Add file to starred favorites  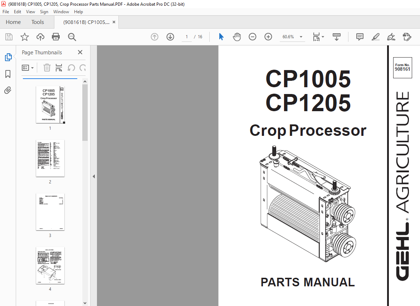coord(25,37)
